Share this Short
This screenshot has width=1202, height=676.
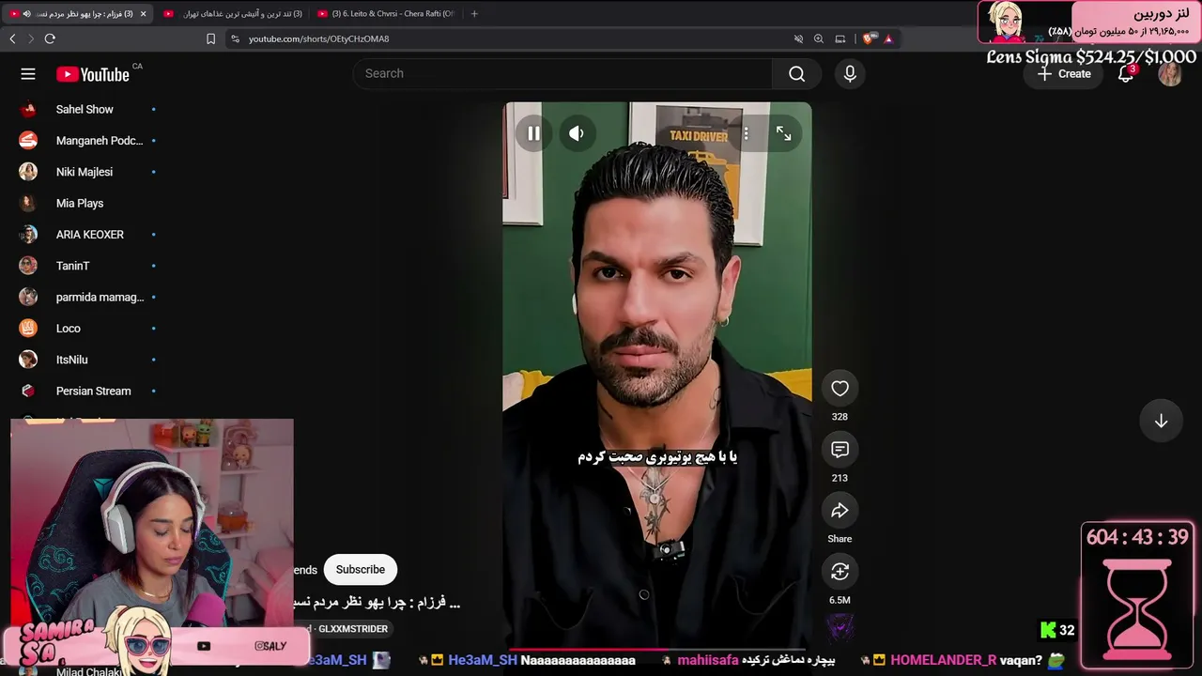[x=840, y=511]
